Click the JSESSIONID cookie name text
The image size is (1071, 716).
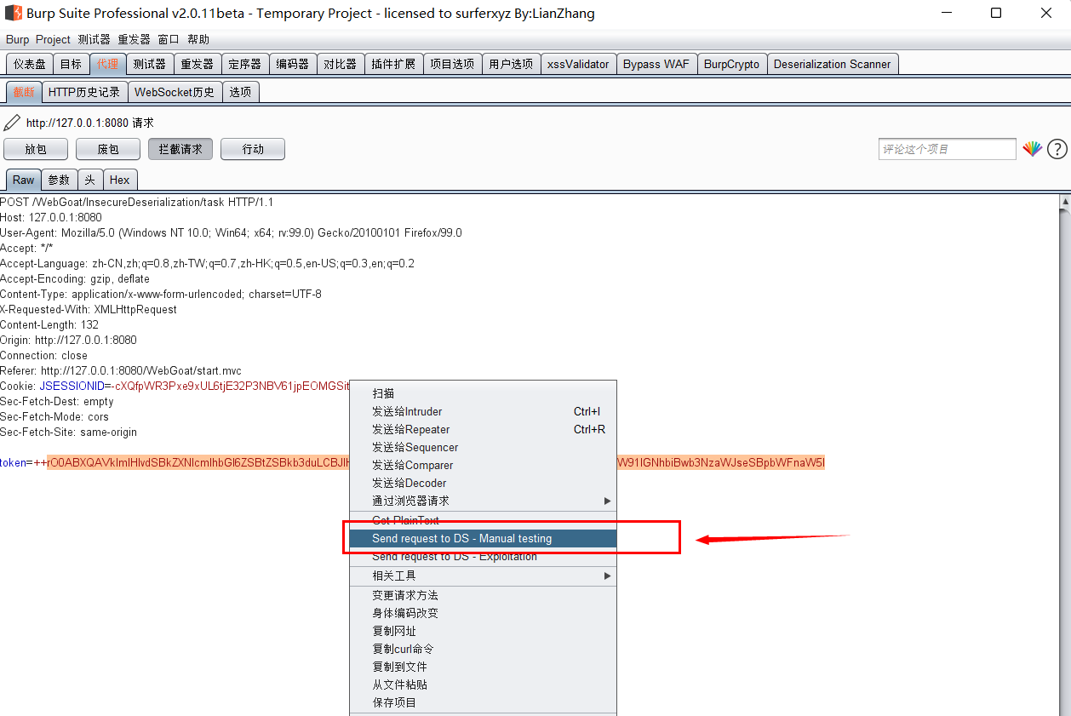tap(72, 386)
